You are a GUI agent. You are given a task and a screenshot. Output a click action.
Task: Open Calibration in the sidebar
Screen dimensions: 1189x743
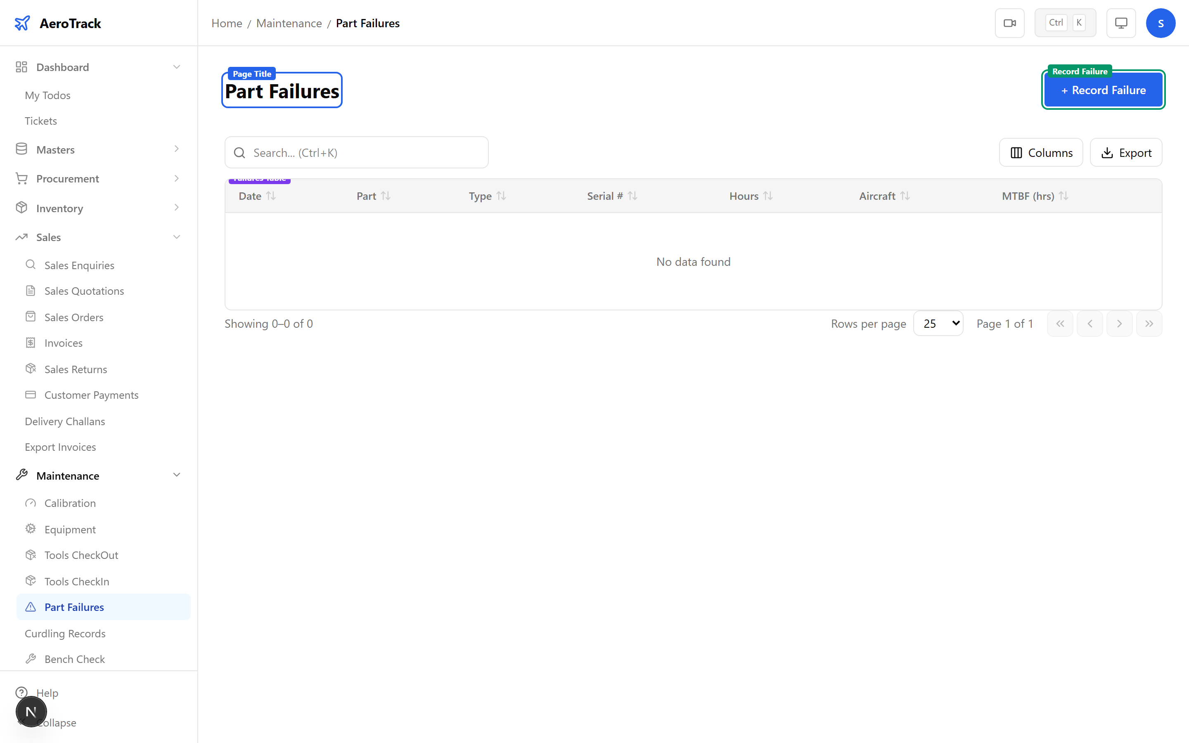70,503
